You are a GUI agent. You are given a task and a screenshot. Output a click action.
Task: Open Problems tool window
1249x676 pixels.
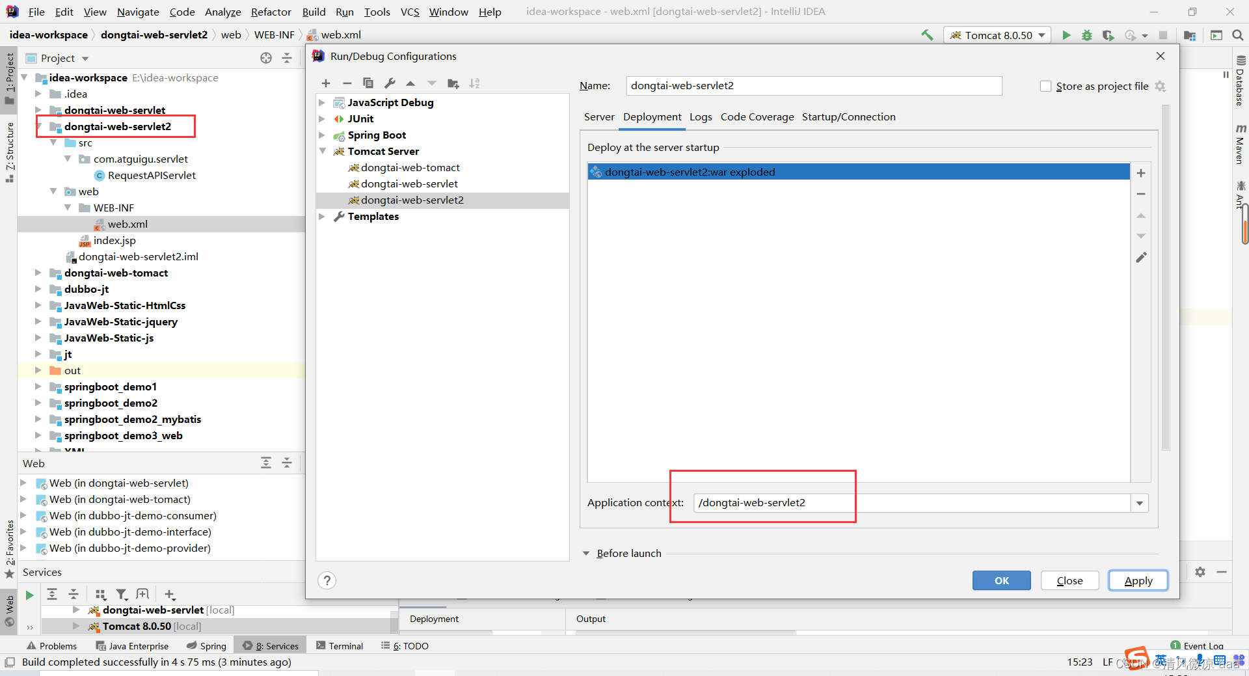coord(52,646)
